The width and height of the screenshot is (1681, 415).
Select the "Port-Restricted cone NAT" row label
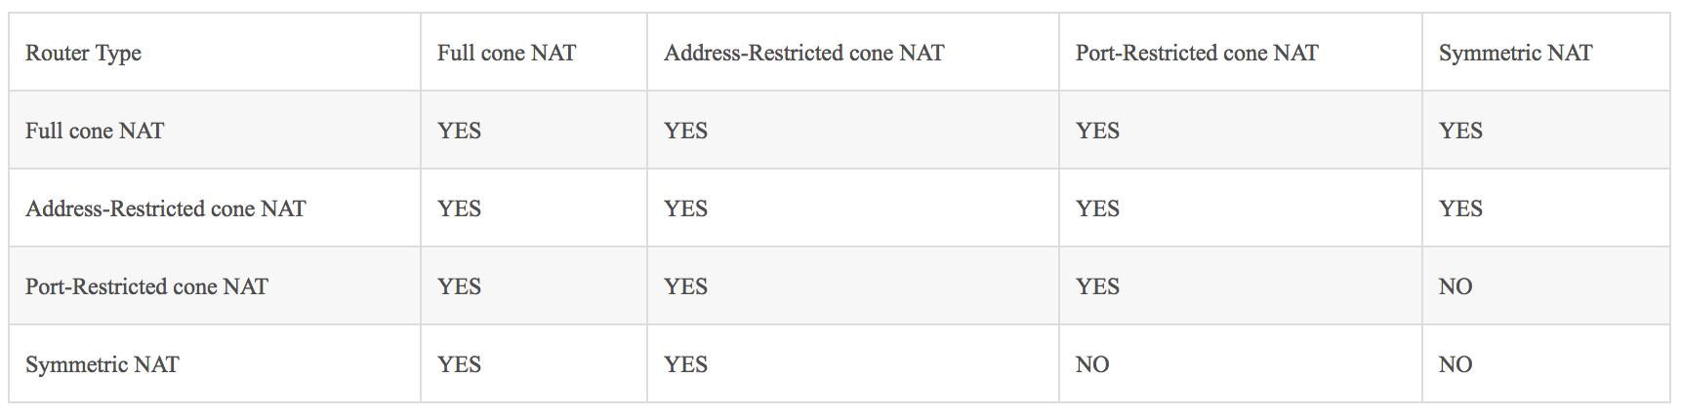pyautogui.click(x=146, y=286)
